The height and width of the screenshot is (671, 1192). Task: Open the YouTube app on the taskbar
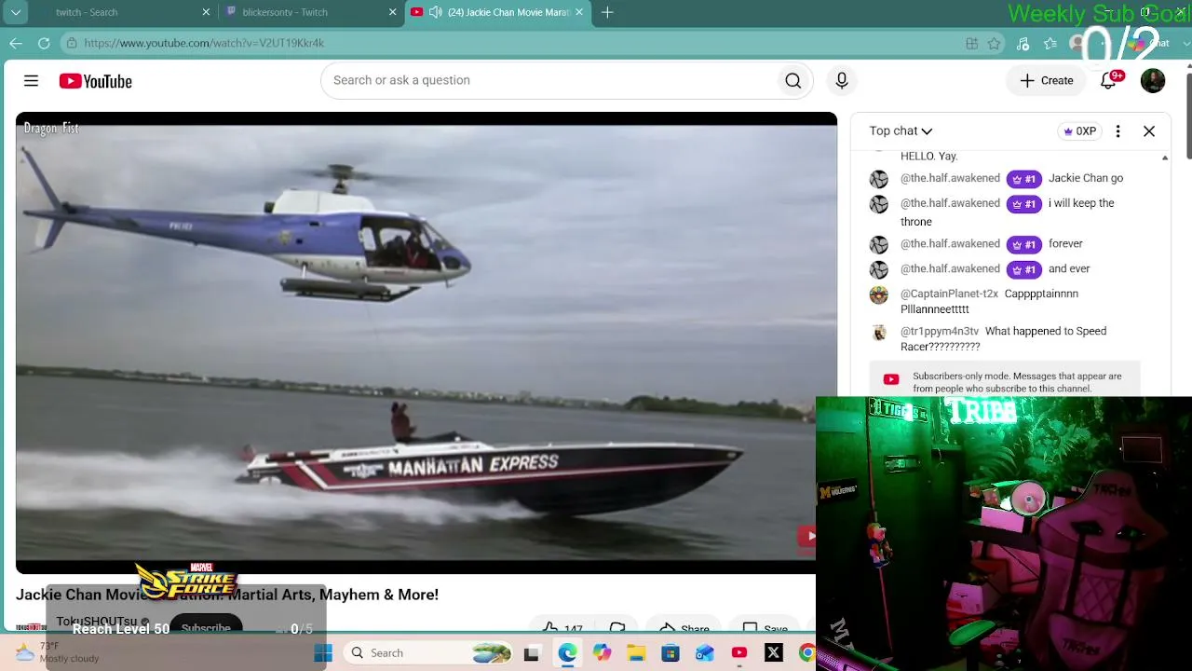click(738, 653)
